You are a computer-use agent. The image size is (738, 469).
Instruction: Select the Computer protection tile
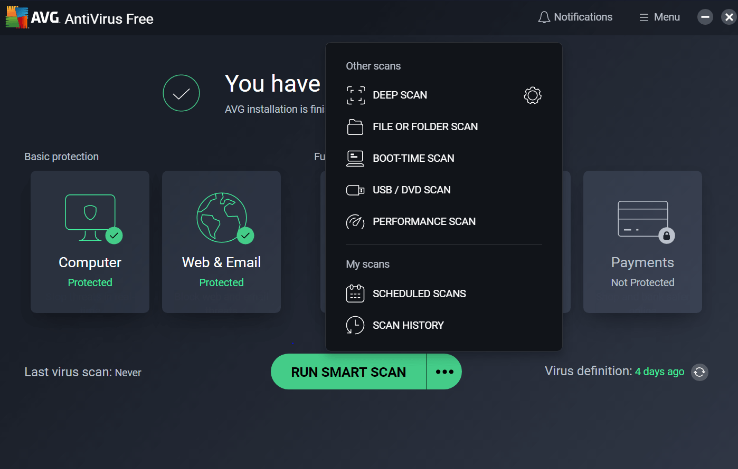90,242
